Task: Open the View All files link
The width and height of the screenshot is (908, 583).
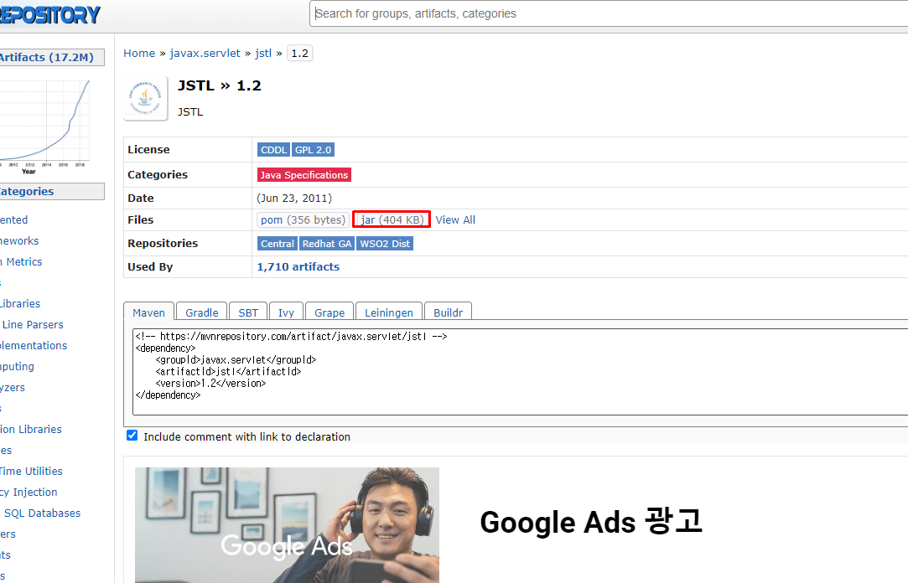Action: click(x=455, y=219)
